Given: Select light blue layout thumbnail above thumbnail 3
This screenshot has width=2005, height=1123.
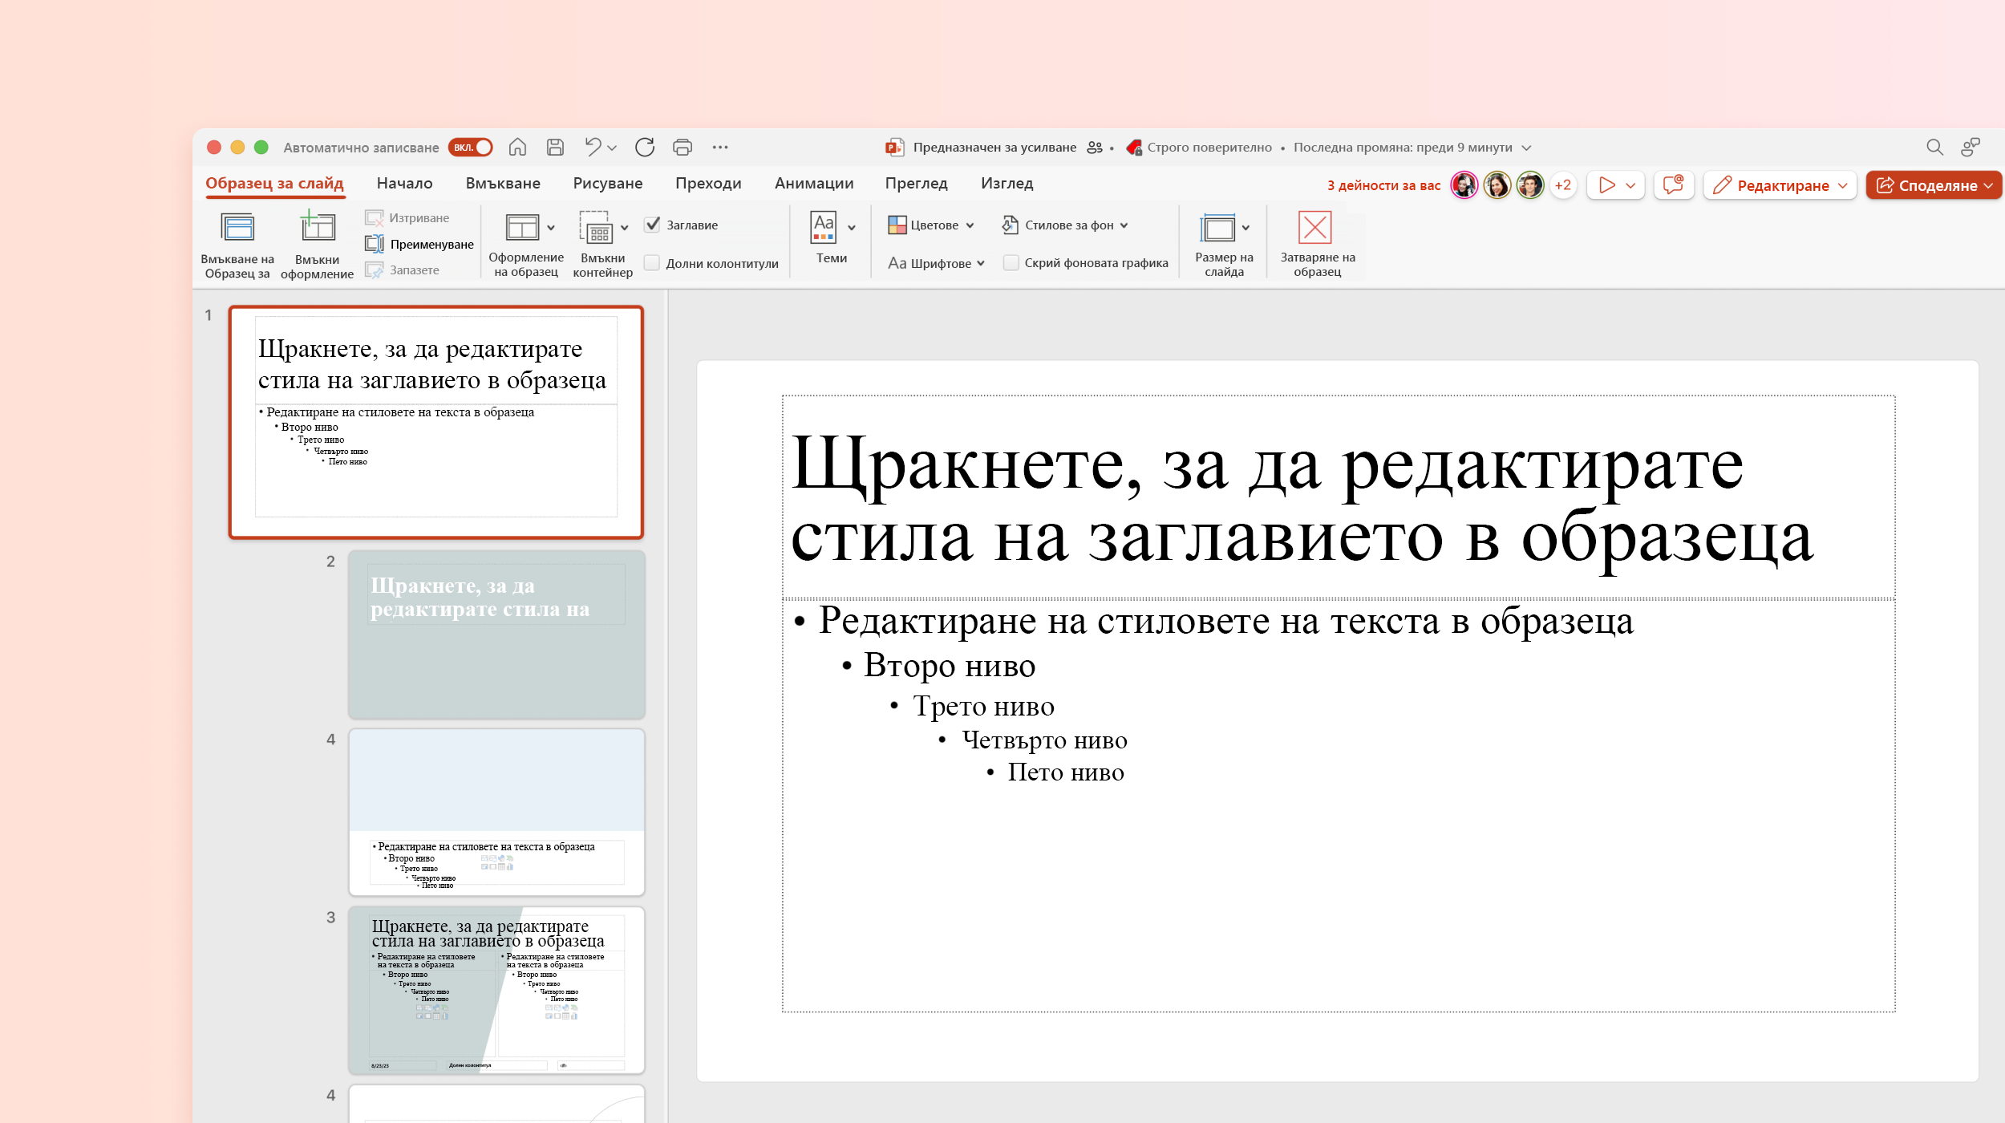Looking at the screenshot, I should (496, 812).
